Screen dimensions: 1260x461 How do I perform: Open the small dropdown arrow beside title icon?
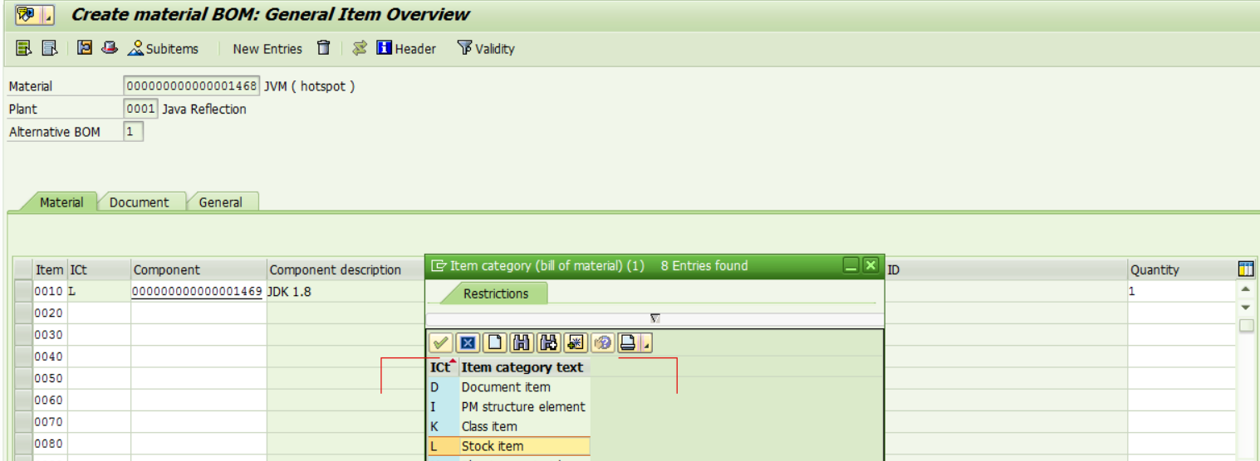(47, 15)
